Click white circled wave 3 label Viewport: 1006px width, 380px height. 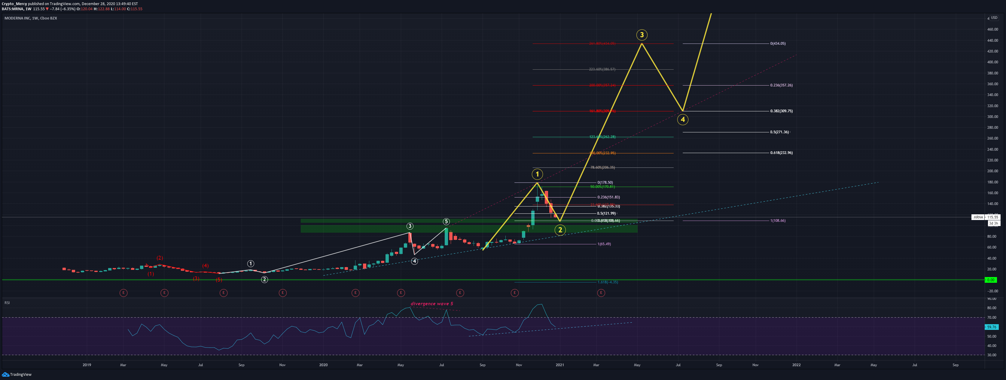[x=410, y=226]
